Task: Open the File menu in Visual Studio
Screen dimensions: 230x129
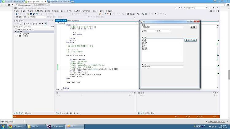Action: (16, 11)
